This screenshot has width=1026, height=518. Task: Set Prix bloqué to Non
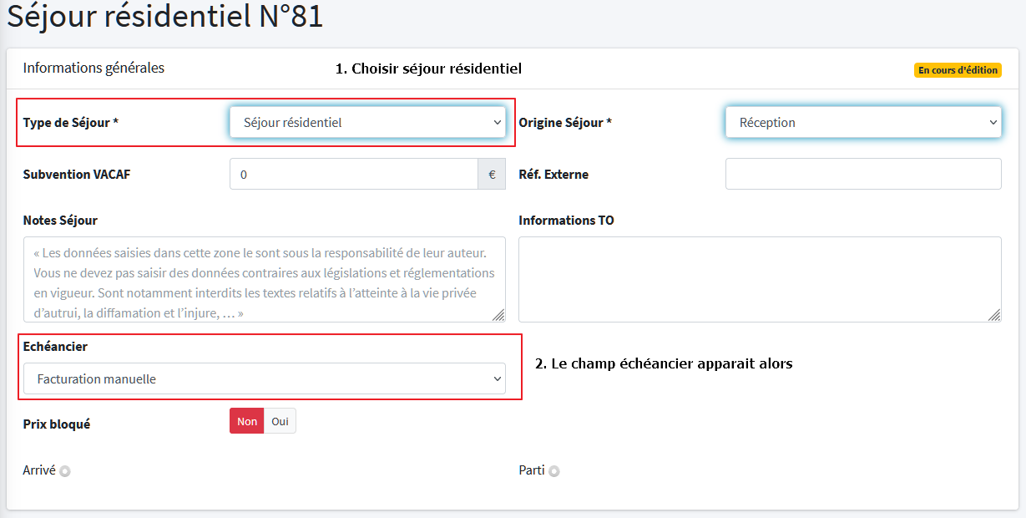pos(247,421)
